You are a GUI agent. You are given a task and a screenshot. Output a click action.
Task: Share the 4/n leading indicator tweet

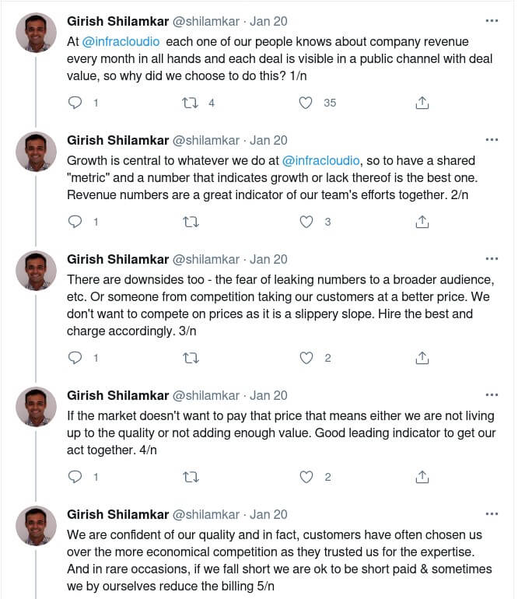point(422,477)
